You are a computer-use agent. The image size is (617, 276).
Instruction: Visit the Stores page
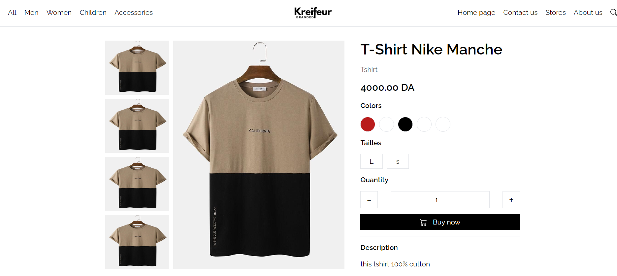[x=556, y=13]
